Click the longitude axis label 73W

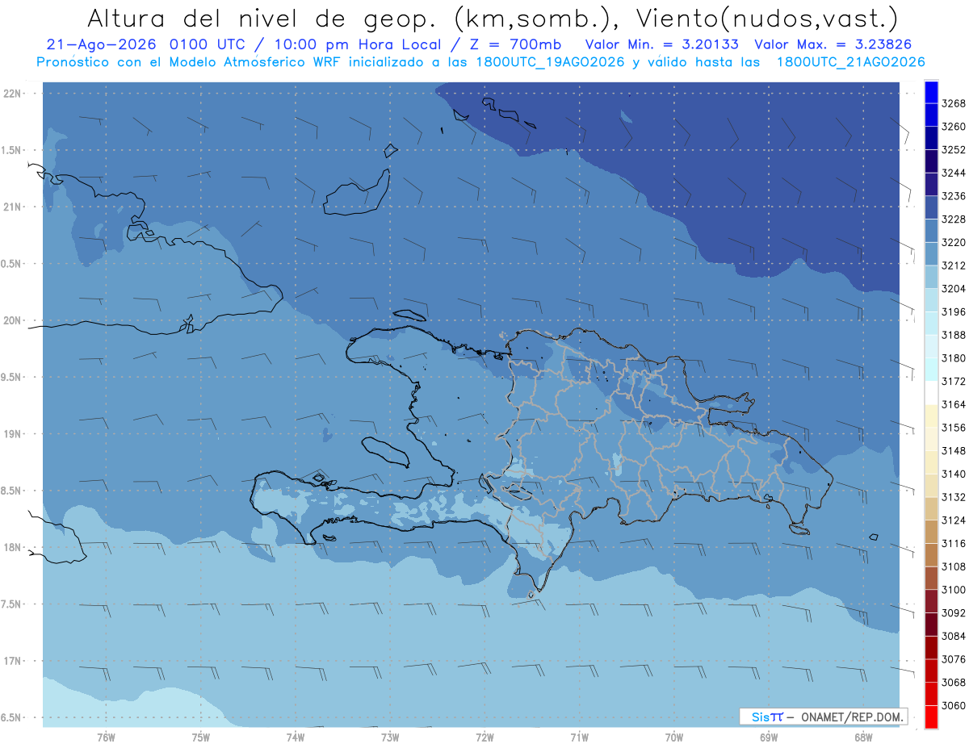[390, 737]
